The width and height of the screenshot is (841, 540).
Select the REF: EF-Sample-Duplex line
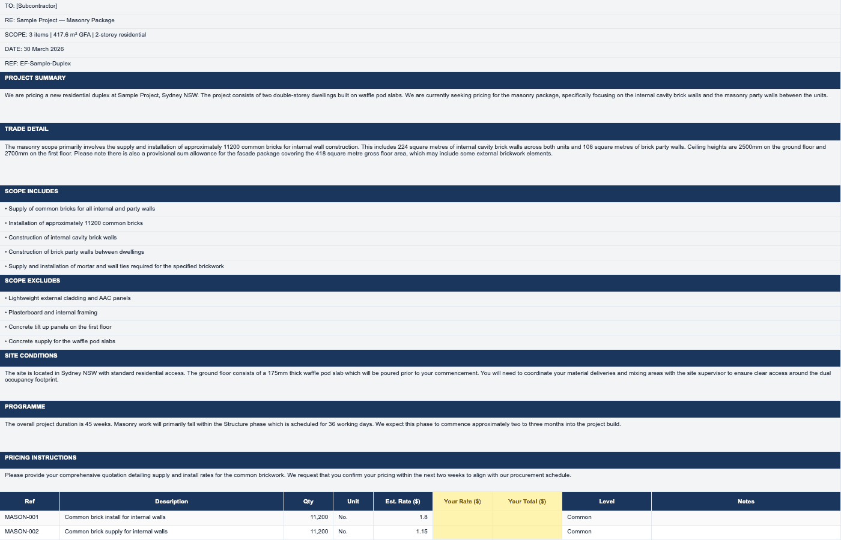[x=38, y=64]
